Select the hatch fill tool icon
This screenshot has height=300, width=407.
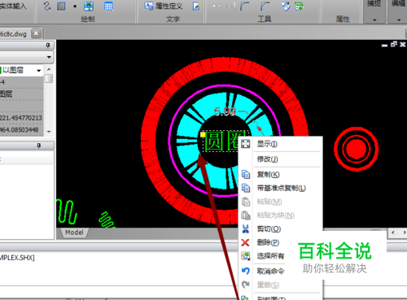pos(61,6)
